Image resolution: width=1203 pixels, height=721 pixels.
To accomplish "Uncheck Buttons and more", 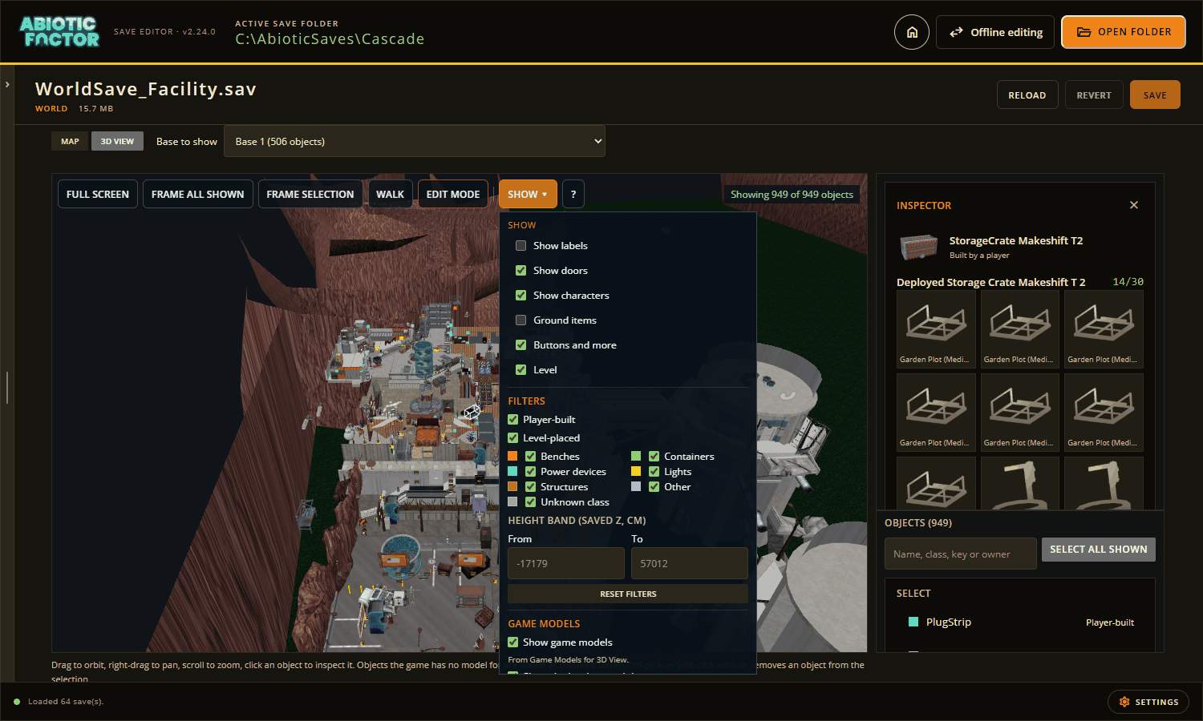I will [x=521, y=345].
